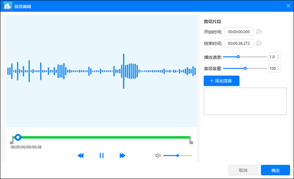Viewport: 294px width, 179px height.
Task: Click the 播放速度 slider handle
Action: click(238, 57)
